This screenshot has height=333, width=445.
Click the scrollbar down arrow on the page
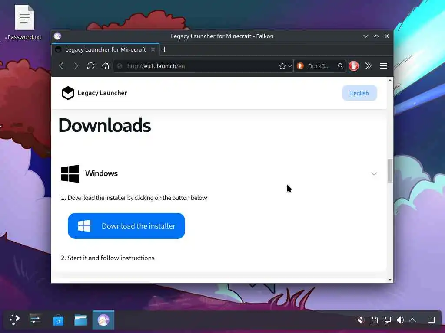click(390, 280)
